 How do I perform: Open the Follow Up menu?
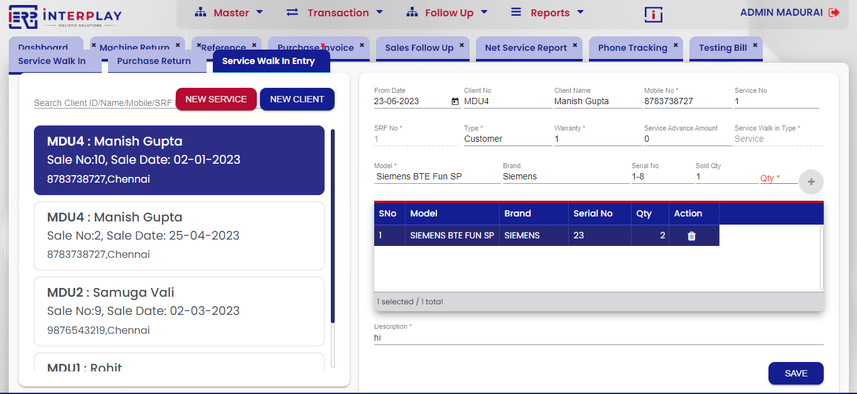click(x=447, y=13)
